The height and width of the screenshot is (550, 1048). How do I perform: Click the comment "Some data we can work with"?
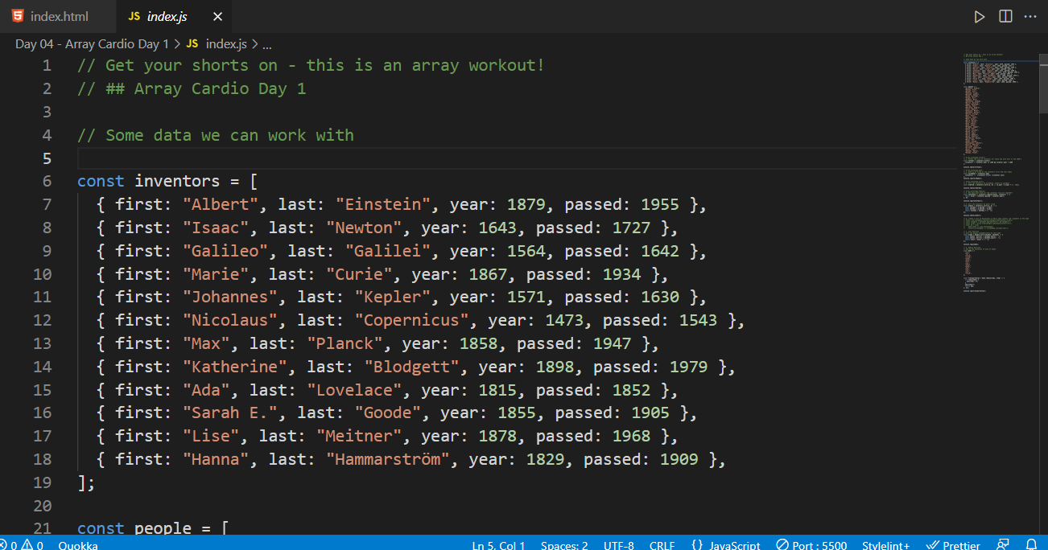tap(216, 134)
